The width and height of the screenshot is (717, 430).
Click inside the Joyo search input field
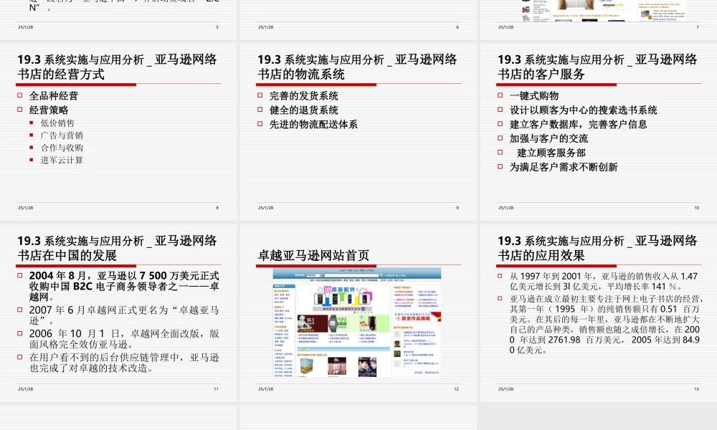click(350, 275)
